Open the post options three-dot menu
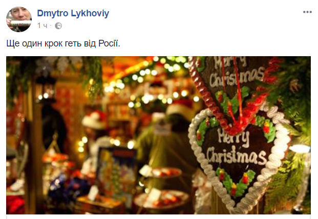Viewport: 318px width, 219px height. tap(307, 12)
